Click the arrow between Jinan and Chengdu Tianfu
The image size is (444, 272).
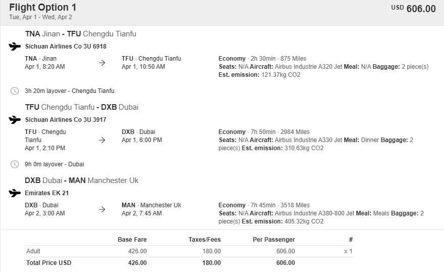[x=102, y=63]
